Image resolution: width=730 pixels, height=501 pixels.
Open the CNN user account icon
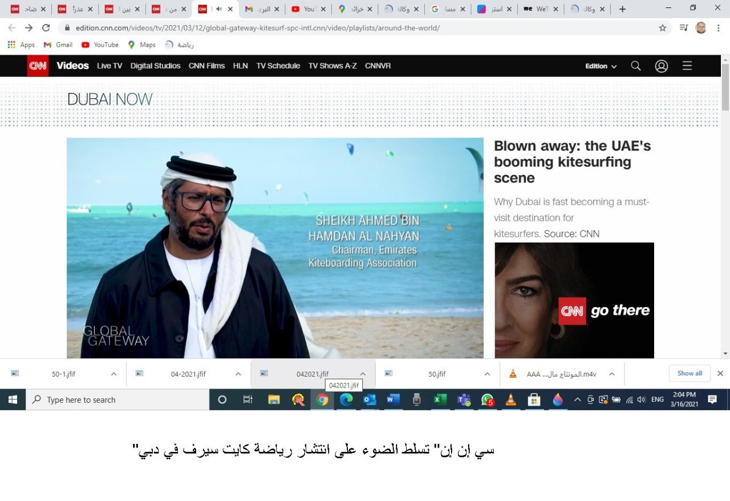(x=662, y=66)
